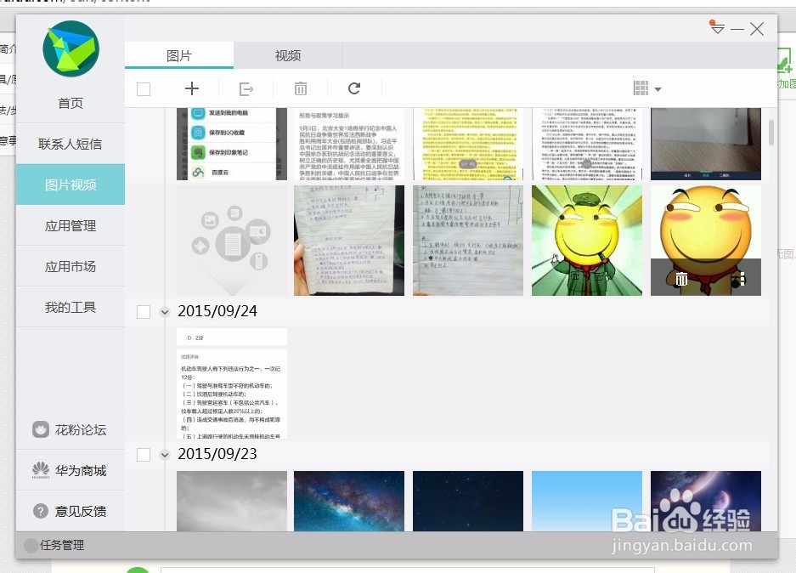Open the 形势与政策学习提示 text thumbnail
Image resolution: width=796 pixels, height=573 pixels.
point(349,144)
